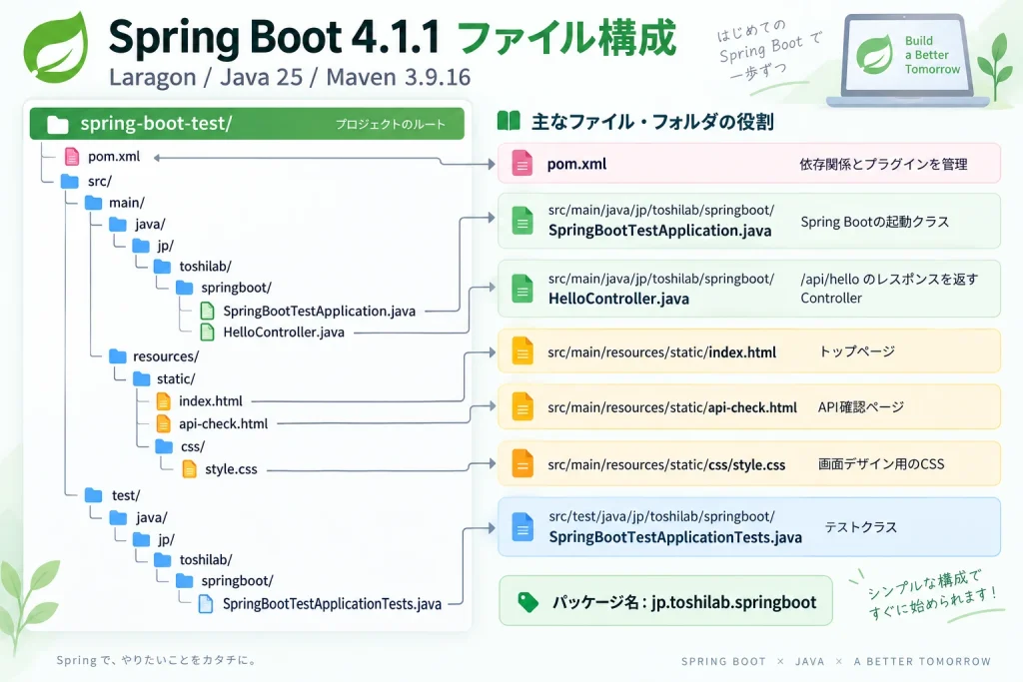The image size is (1023, 682).
Task: Click 'src/main/resources/static/index.html' path in card
Action: click(x=661, y=352)
